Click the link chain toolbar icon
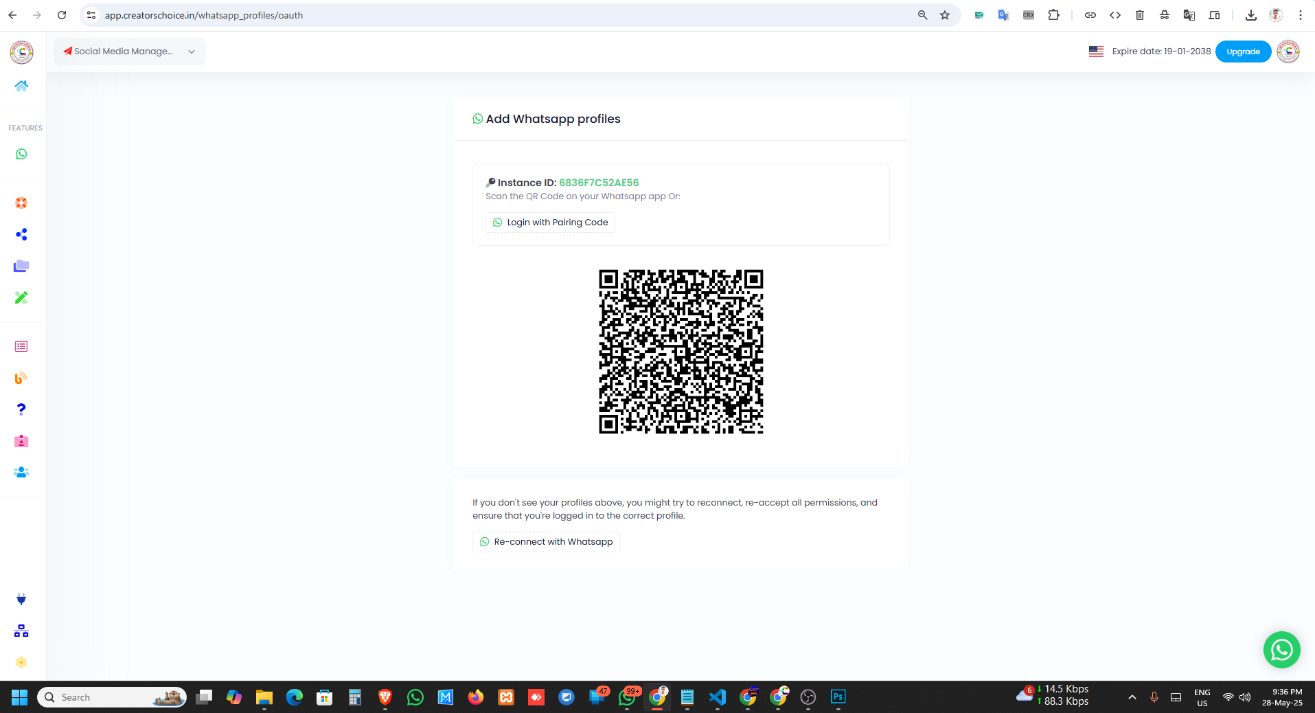This screenshot has height=713, width=1315. tap(1090, 15)
